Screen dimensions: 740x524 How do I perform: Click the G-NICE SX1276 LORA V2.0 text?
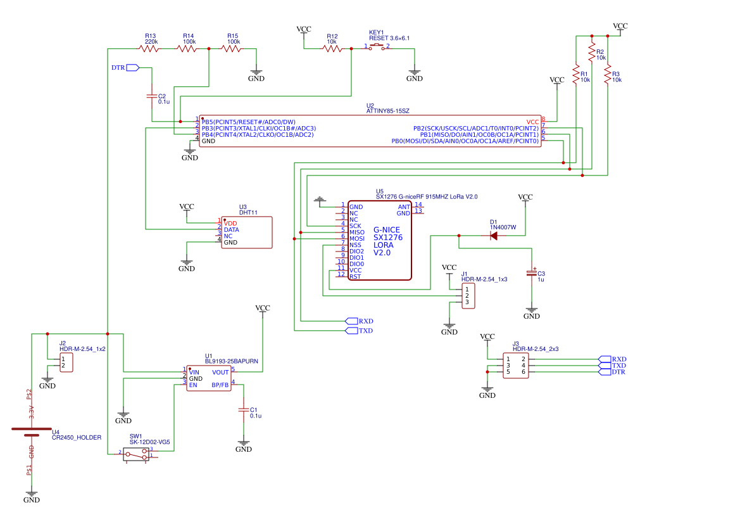coord(387,241)
